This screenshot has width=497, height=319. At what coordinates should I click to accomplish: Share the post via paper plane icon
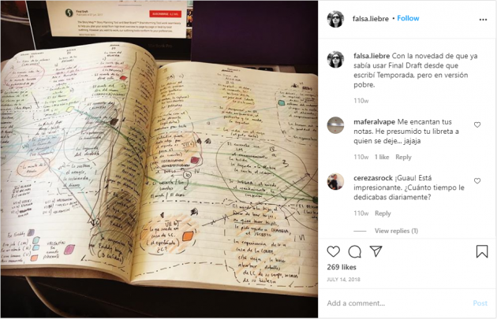pos(376,251)
